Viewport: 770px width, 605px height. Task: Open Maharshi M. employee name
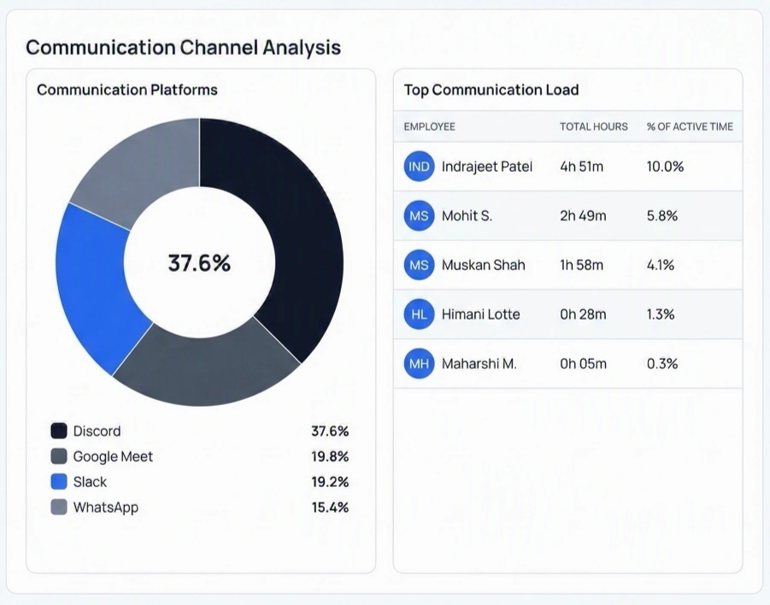point(479,363)
